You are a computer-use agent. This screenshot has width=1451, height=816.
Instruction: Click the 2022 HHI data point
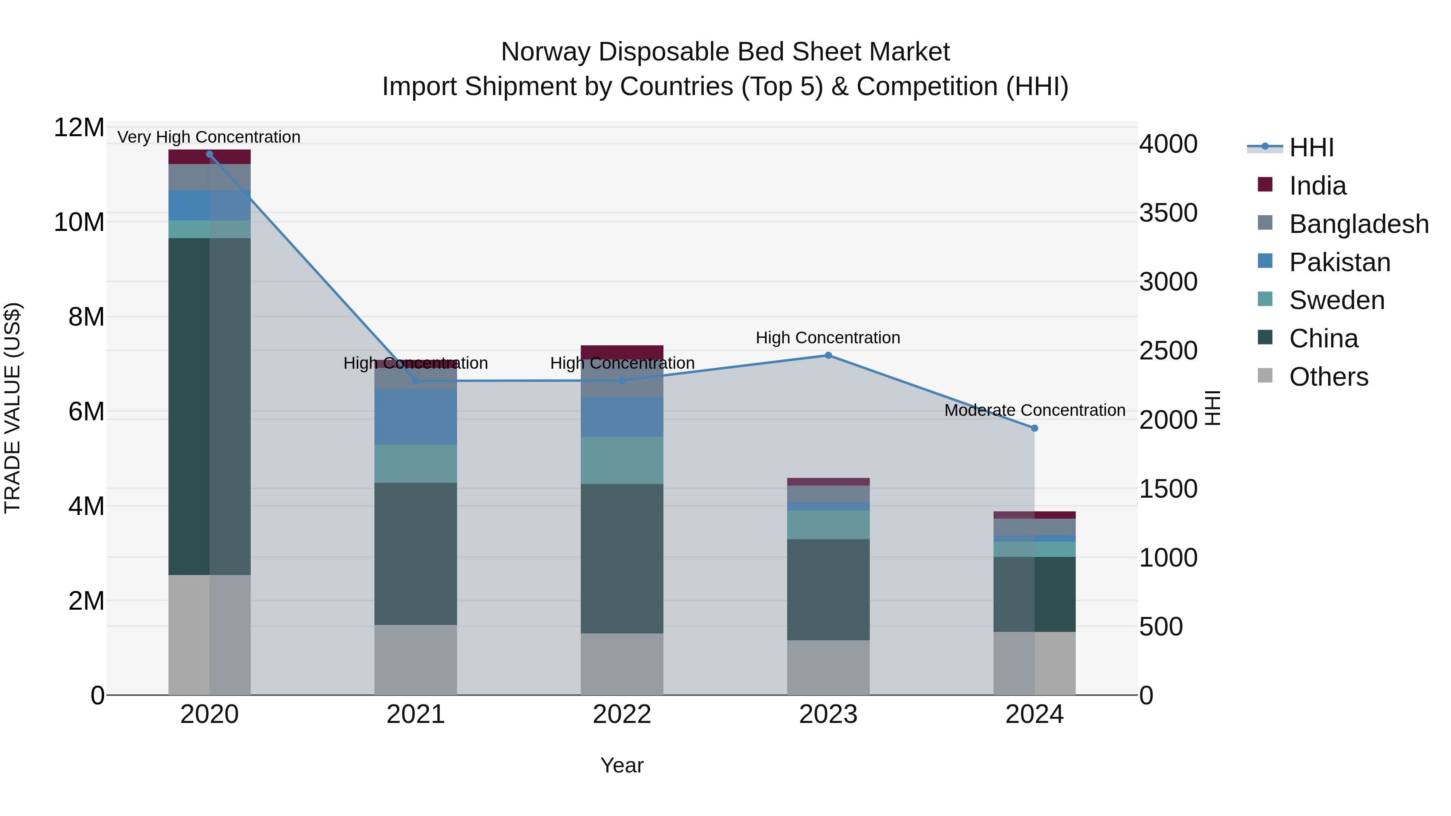point(622,381)
